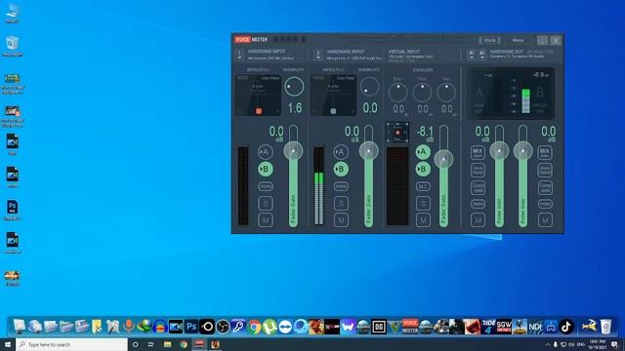Mute master bus B with M button
This screenshot has height=351, width=625.
click(x=545, y=220)
